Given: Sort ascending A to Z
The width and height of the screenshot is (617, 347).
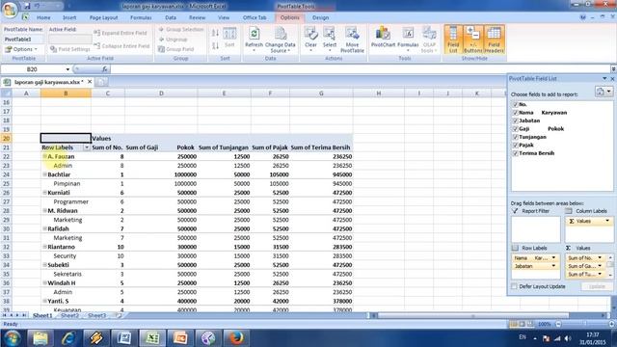Looking at the screenshot, I should click(x=215, y=33).
